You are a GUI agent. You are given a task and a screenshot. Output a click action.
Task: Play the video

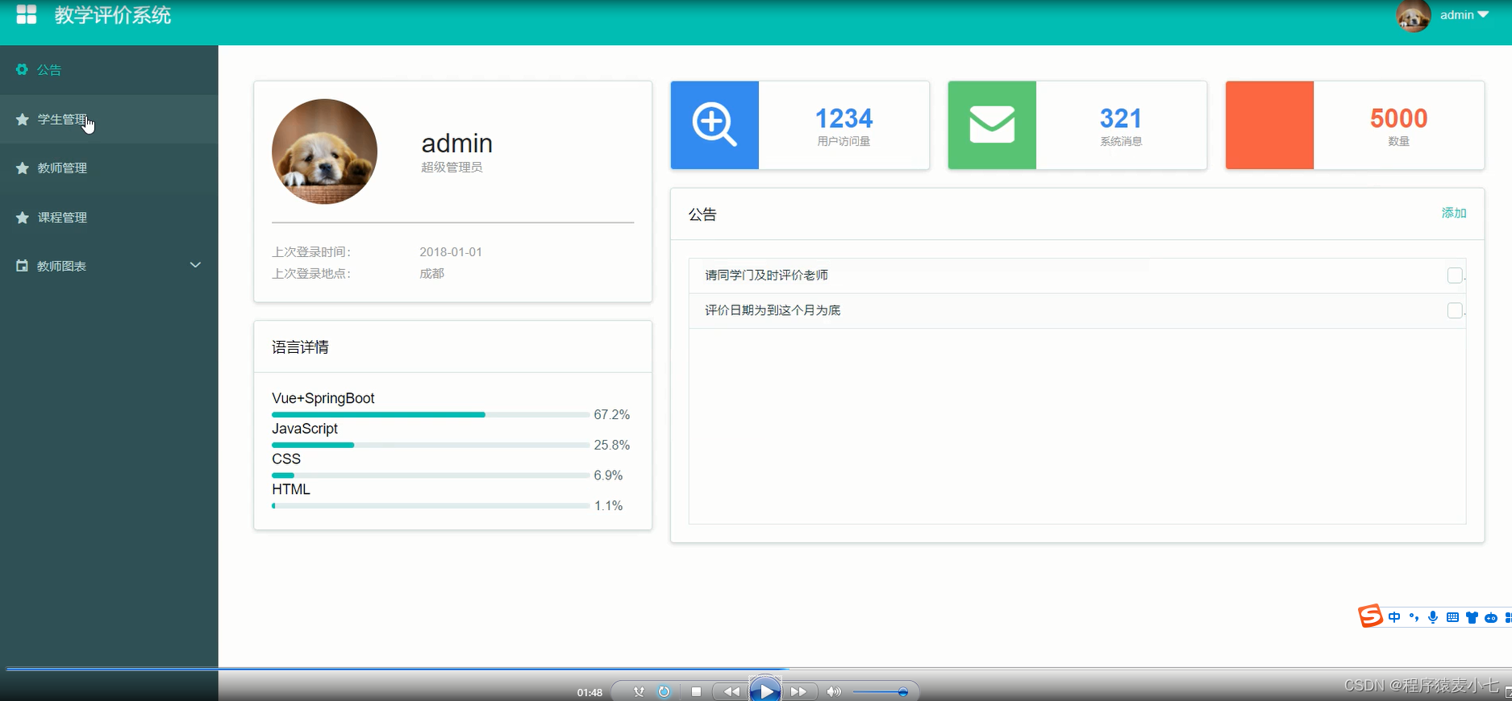tap(765, 691)
